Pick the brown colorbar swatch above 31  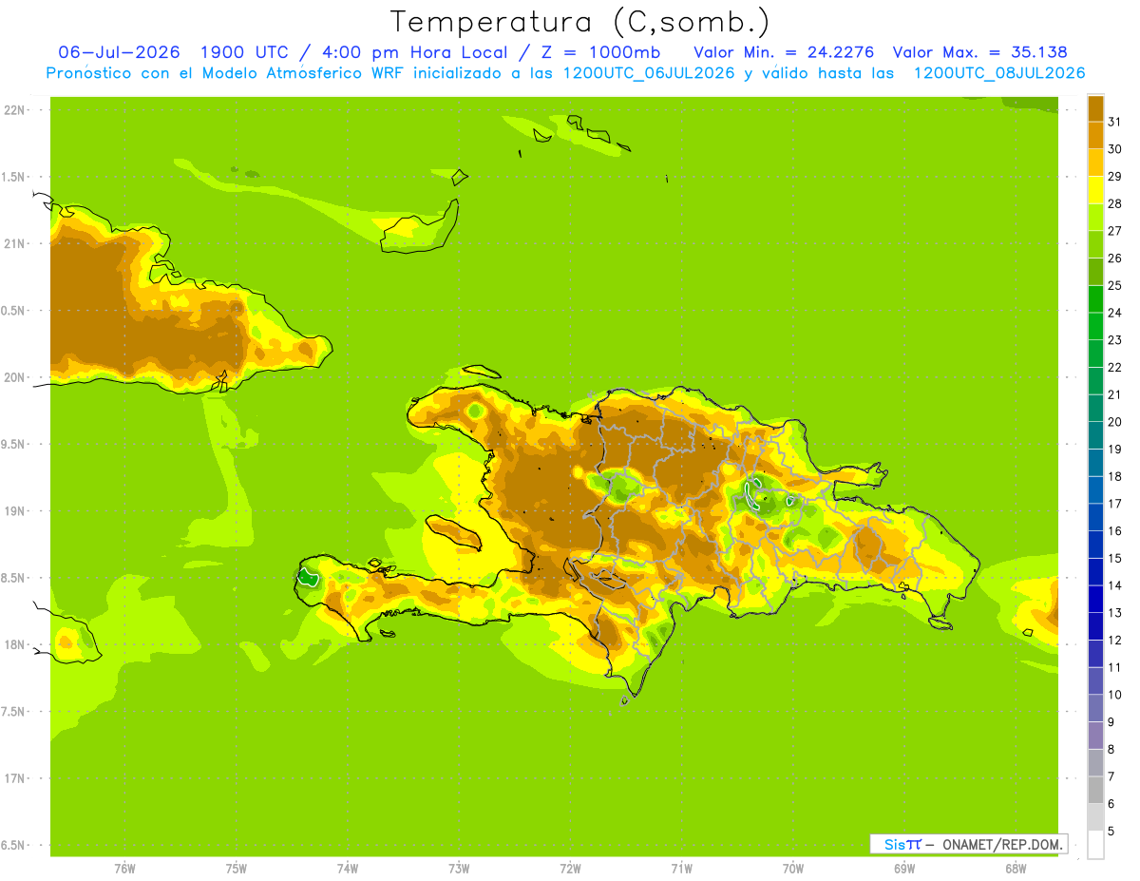(x=1095, y=108)
